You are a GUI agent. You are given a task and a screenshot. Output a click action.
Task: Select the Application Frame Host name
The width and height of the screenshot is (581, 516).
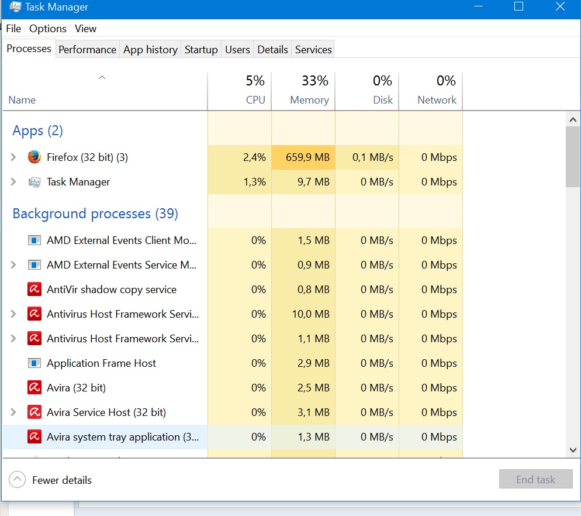point(102,363)
